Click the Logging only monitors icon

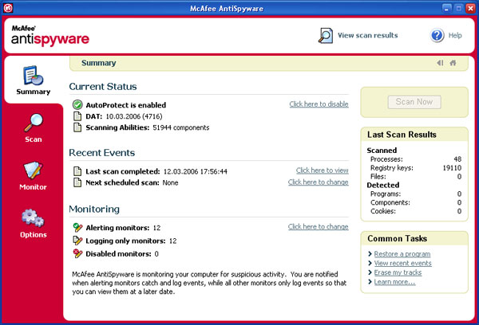pos(77,241)
